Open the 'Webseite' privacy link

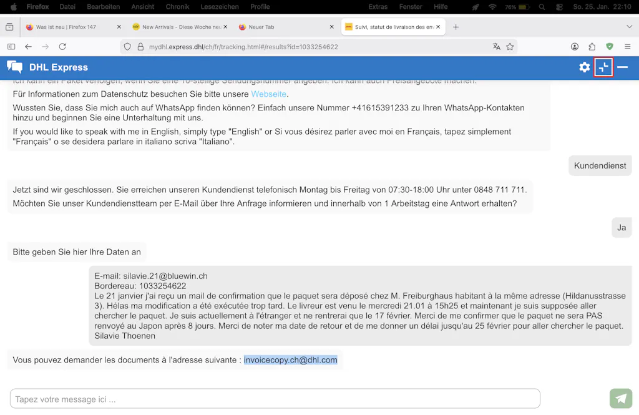coord(268,94)
